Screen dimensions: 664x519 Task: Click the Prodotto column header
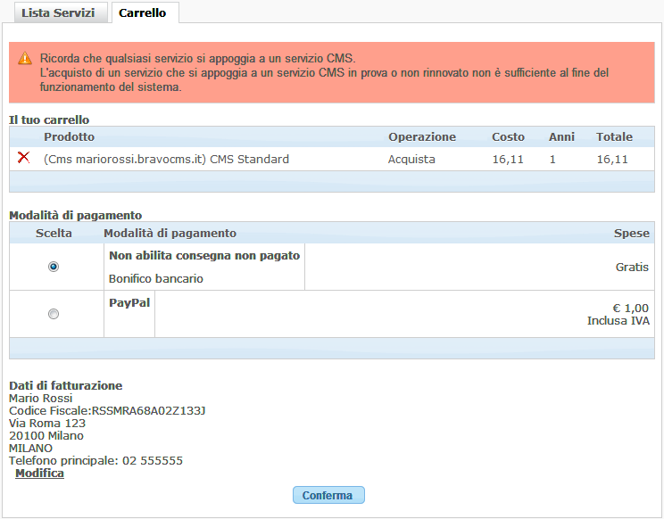point(69,137)
